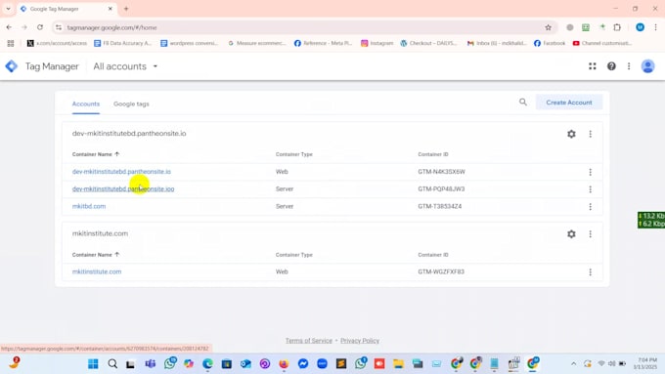The width and height of the screenshot is (665, 374).
Task: Open more options for container GTM-N4K3SX6W
Action: 590,172
